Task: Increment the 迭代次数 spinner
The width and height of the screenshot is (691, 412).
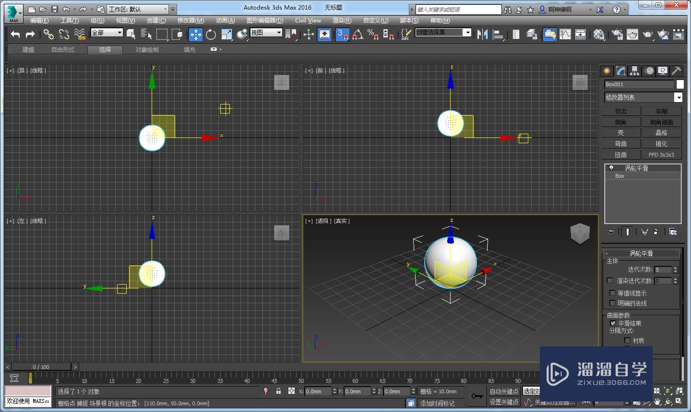Action: click(675, 268)
